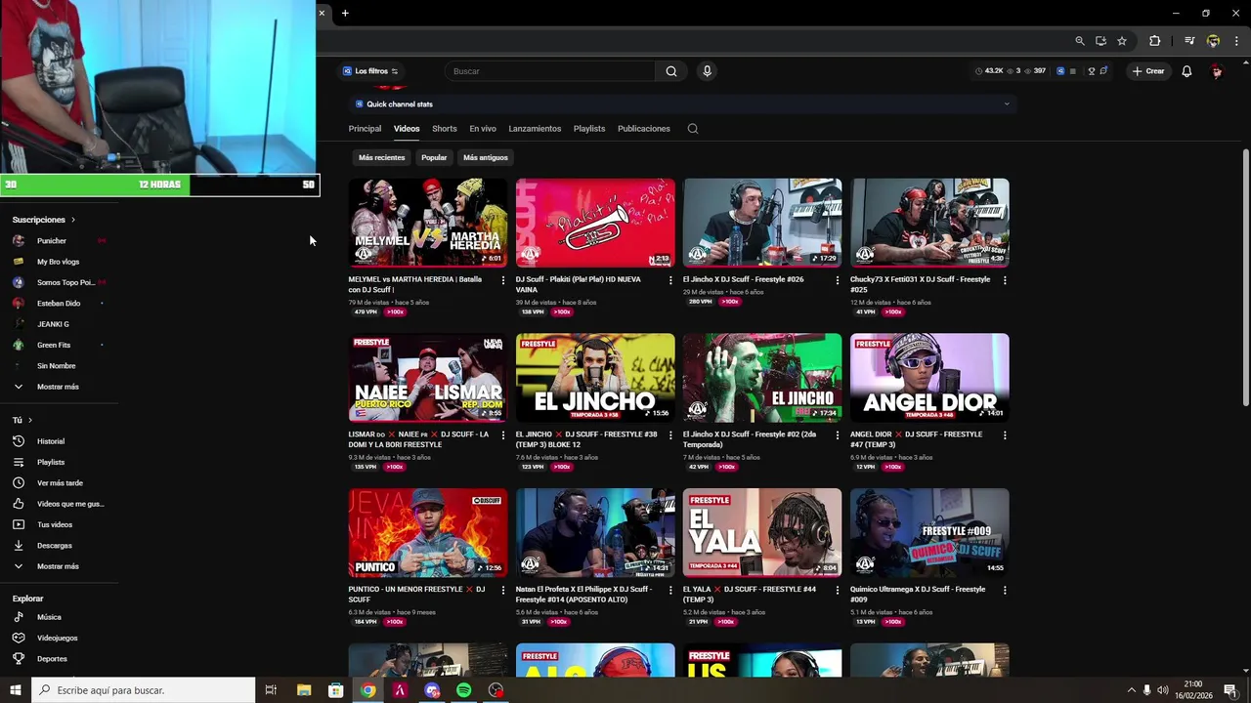
Task: Switch to the Playlists channel tab
Action: click(x=589, y=129)
